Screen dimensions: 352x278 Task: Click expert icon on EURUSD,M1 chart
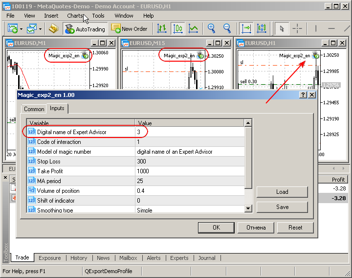(x=85, y=55)
